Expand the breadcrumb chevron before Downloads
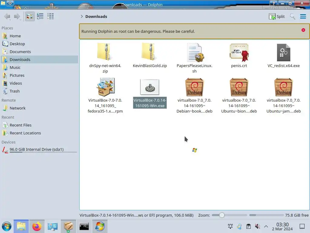310x233 pixels. pos(82,16)
